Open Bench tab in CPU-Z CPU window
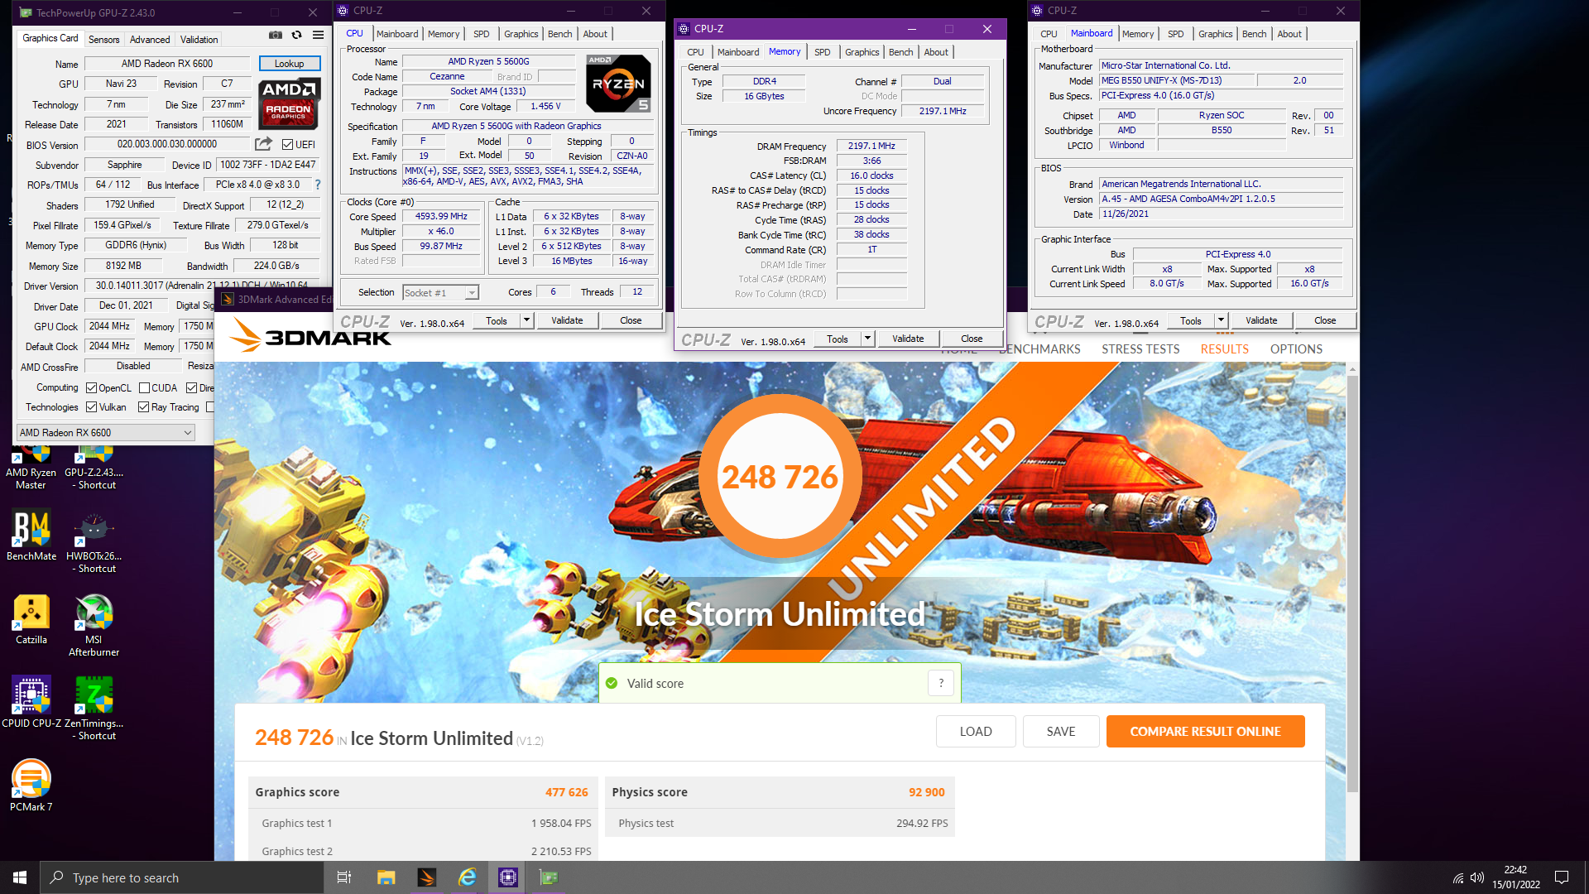The image size is (1589, 894). coord(560,34)
